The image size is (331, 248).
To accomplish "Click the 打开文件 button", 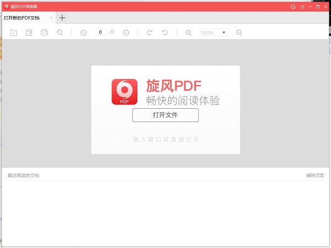I will pyautogui.click(x=165, y=115).
